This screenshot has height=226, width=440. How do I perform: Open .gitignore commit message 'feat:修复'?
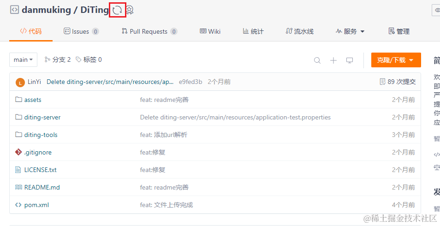pyautogui.click(x=153, y=153)
